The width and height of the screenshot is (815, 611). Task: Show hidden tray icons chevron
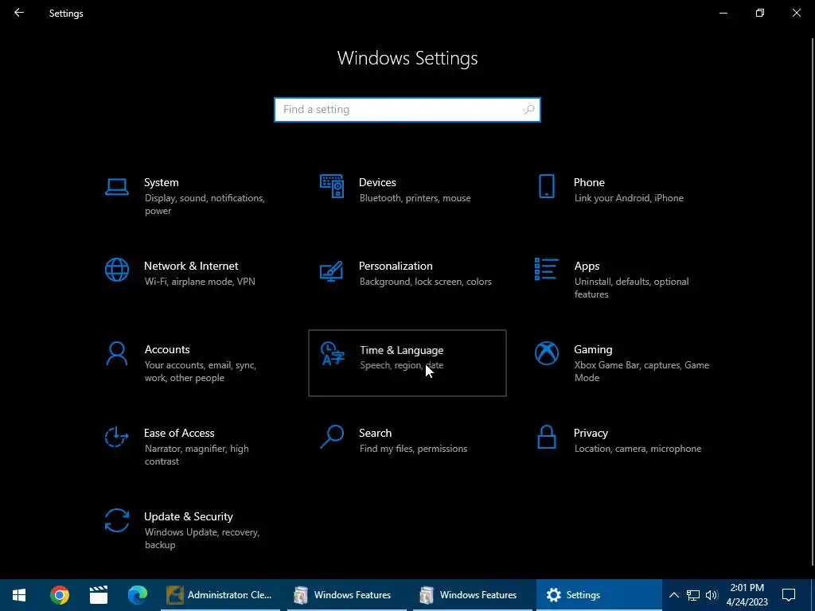tap(673, 595)
